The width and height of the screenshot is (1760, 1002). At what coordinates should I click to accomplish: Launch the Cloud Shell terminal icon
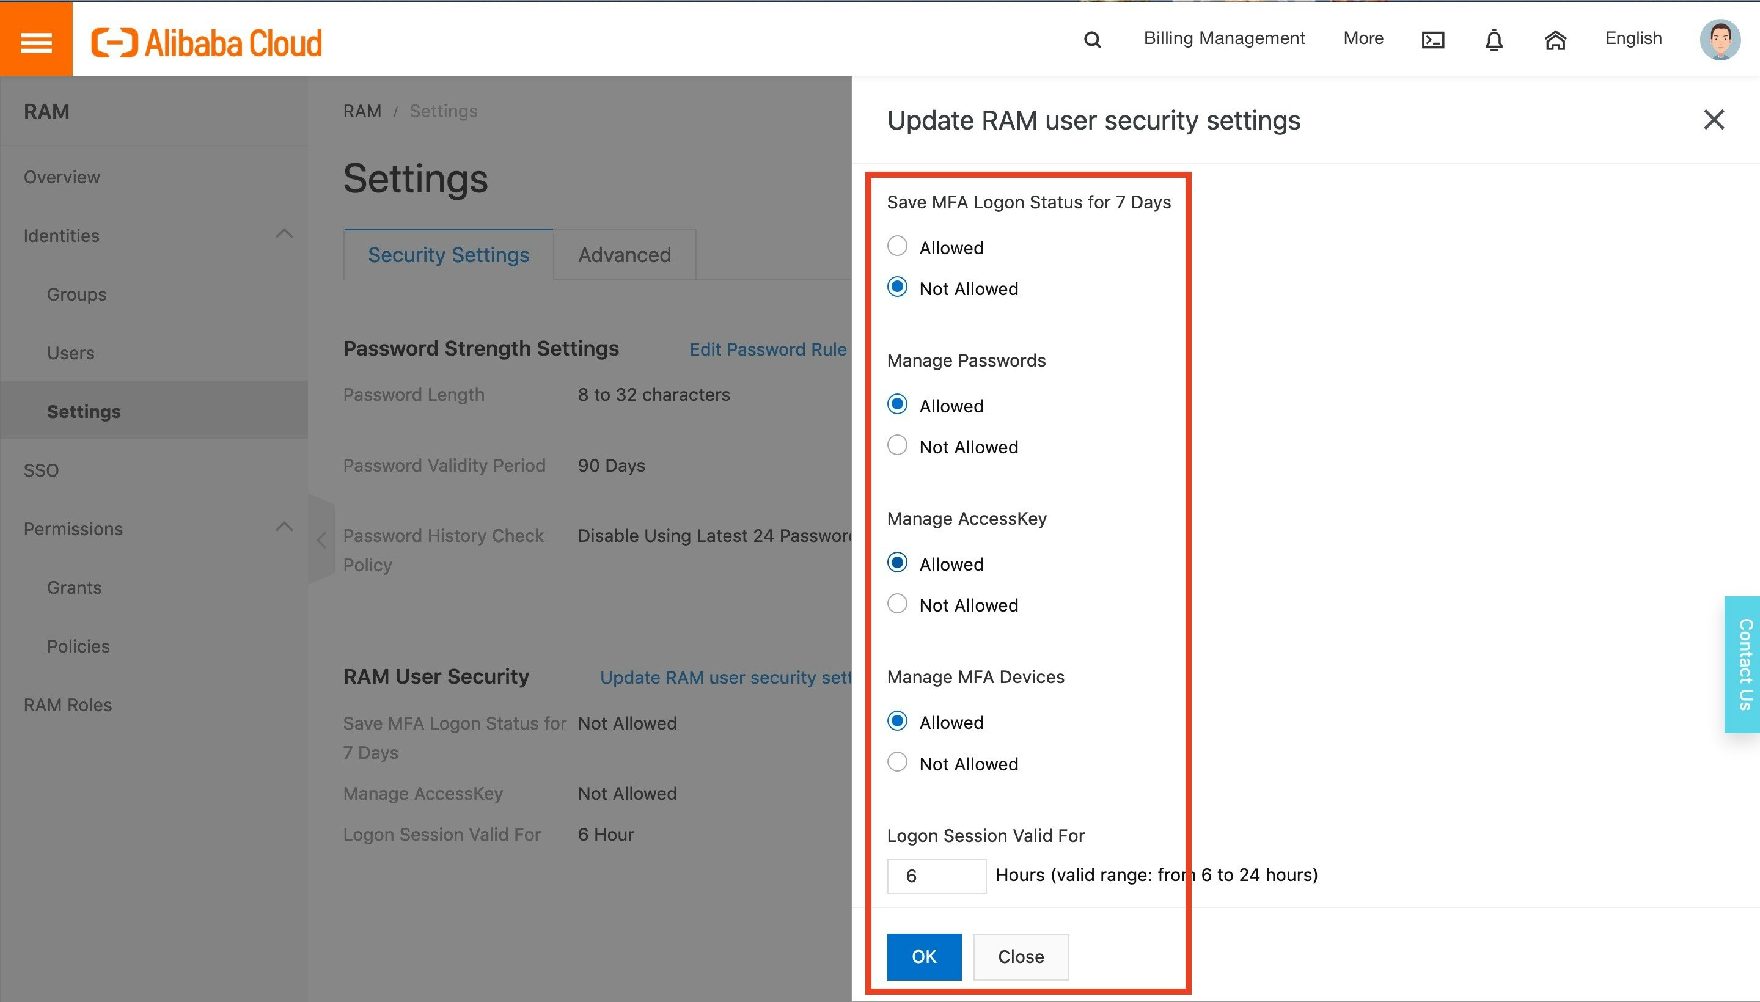(x=1432, y=40)
